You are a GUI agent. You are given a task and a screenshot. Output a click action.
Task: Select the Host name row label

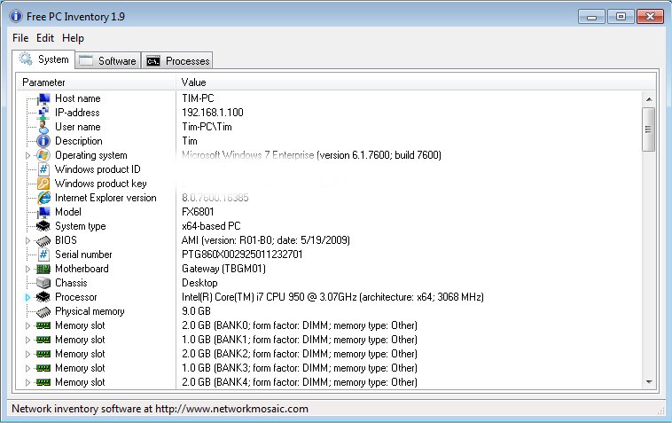tap(77, 98)
